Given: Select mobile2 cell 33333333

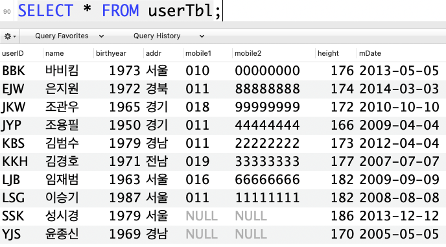Looking at the screenshot, I should coord(267,161).
